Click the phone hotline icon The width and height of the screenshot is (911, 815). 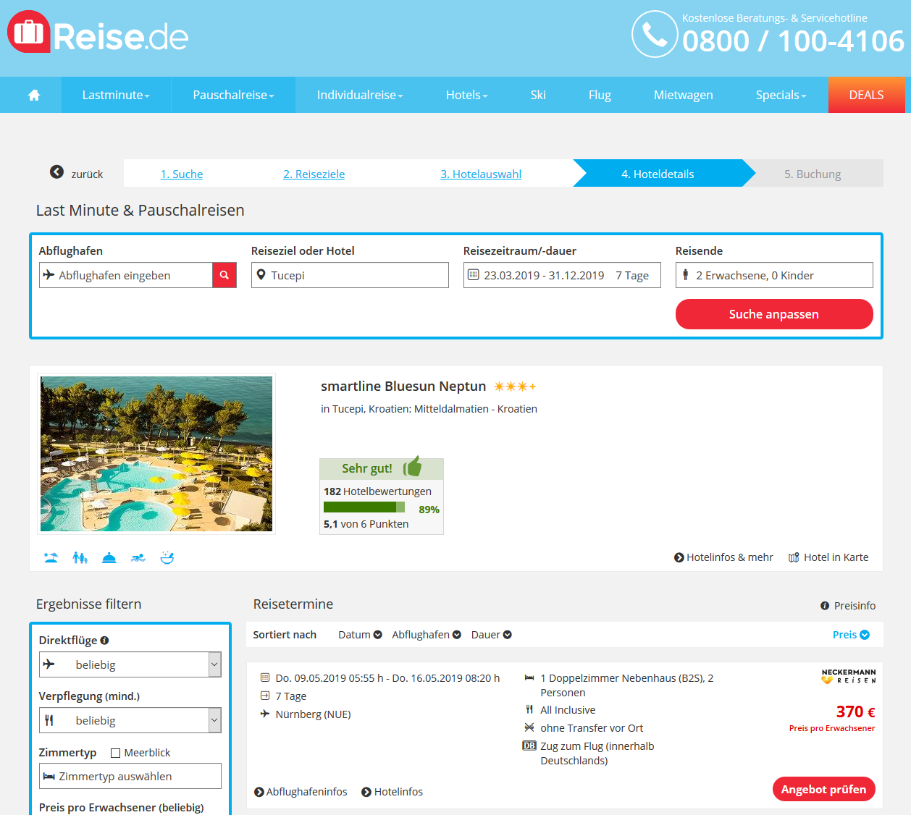(x=655, y=34)
